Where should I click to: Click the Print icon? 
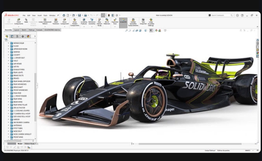tap(86, 15)
